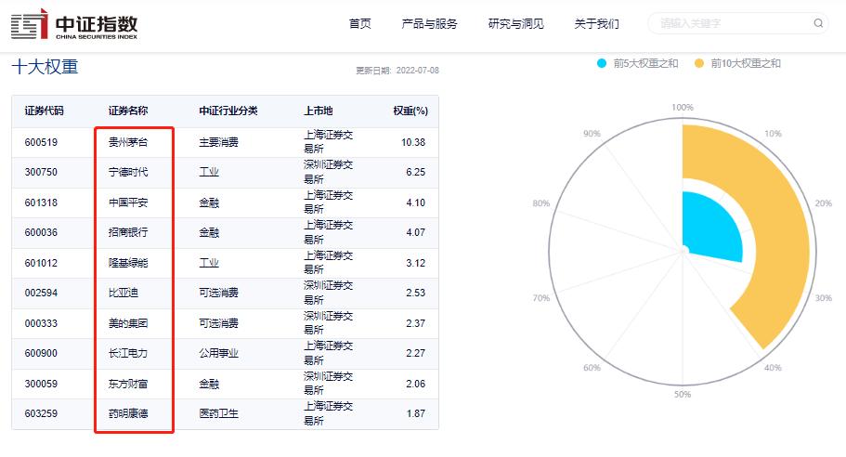846x457 pixels.
Task: Select stock code 600900
Action: click(x=41, y=353)
